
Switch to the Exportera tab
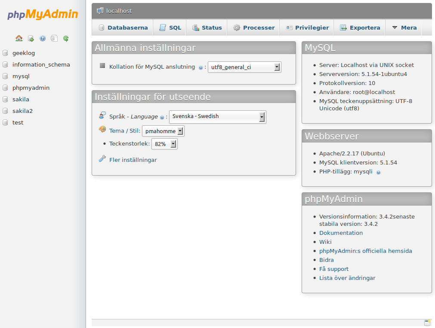[360, 27]
